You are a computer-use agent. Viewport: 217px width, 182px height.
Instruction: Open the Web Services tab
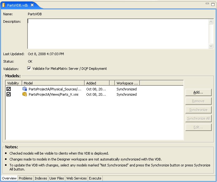click(76, 178)
